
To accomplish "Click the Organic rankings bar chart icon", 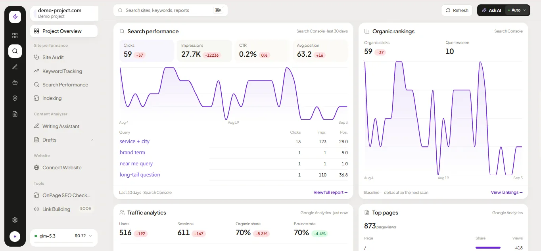I will [367, 31].
